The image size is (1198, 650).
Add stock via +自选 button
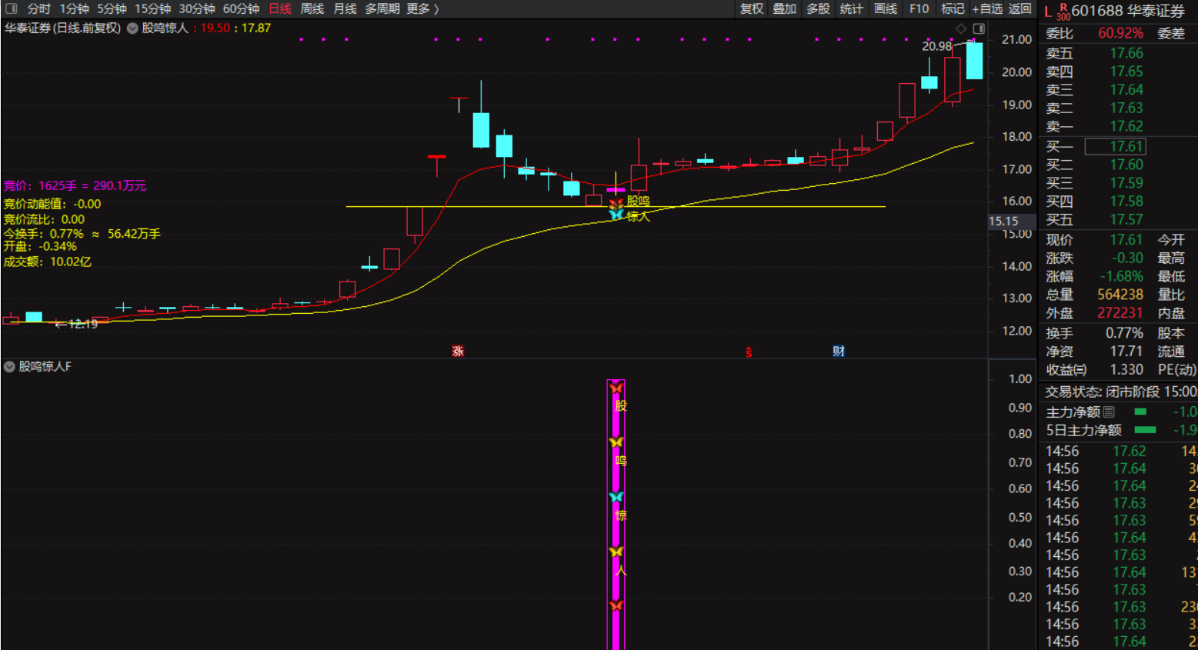pyautogui.click(x=986, y=8)
